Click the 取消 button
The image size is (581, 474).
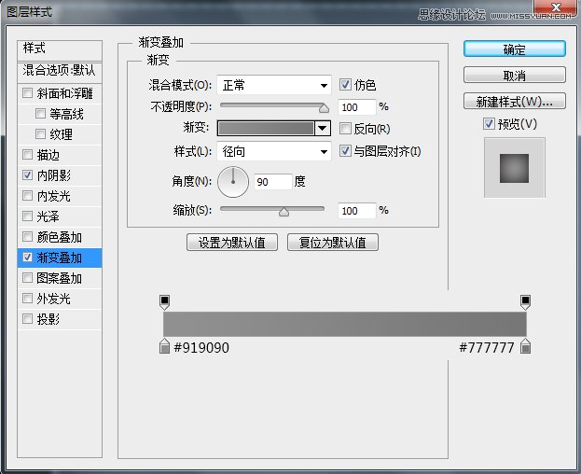click(x=514, y=76)
